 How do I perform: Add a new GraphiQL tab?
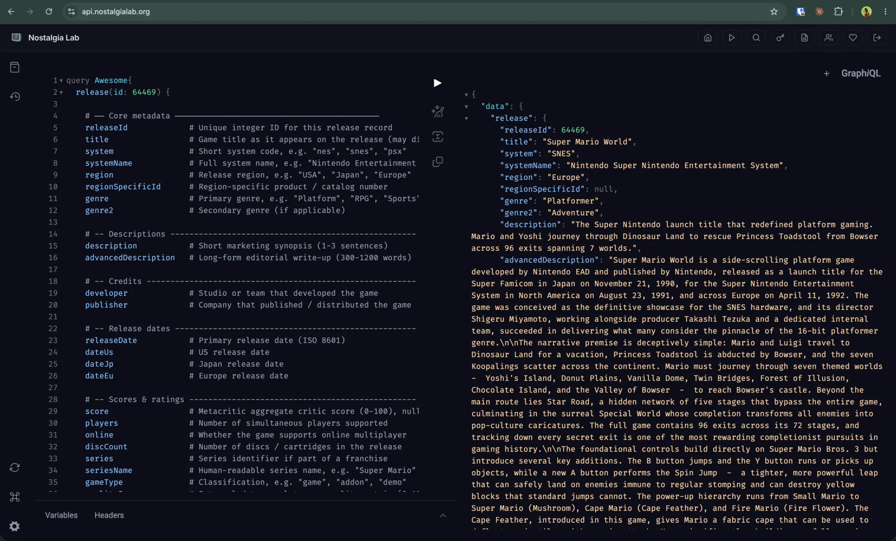click(826, 74)
